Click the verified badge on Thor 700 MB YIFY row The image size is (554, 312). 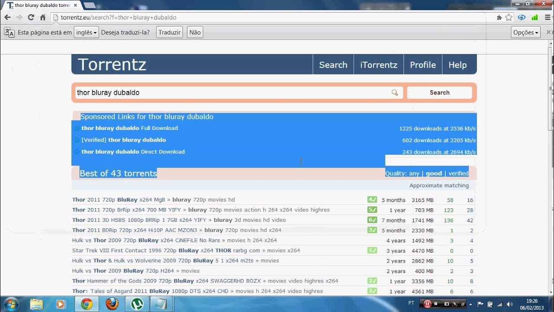point(372,210)
